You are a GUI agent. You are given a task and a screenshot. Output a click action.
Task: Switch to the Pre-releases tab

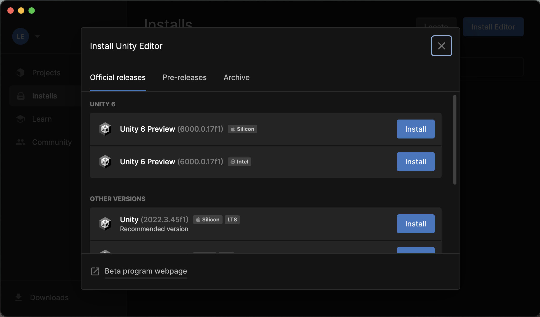click(184, 77)
